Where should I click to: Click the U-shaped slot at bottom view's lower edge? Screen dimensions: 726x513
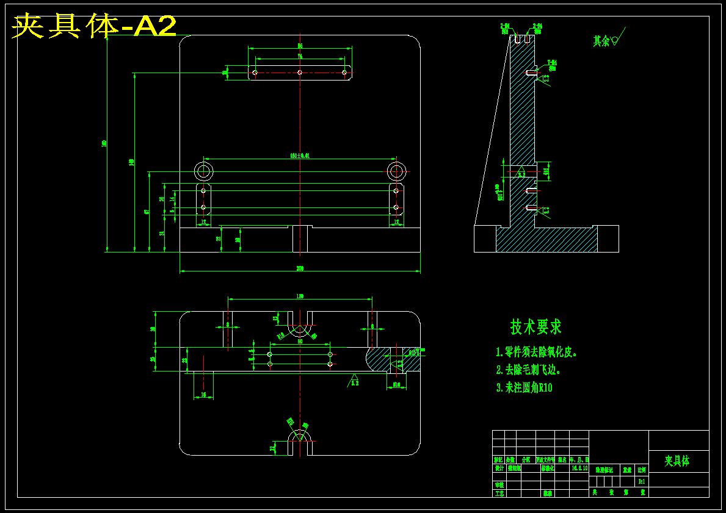click(300, 443)
